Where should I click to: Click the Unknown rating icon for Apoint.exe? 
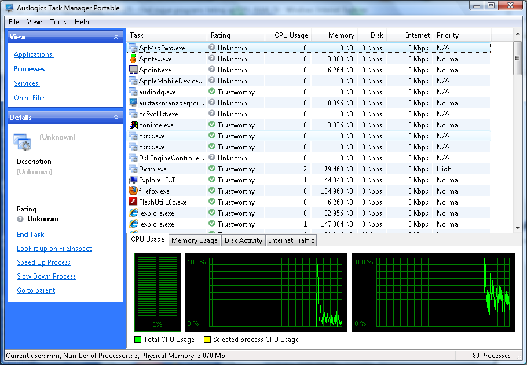tap(212, 70)
